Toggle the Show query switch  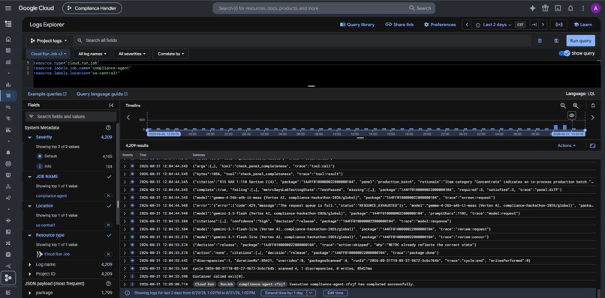(x=564, y=53)
